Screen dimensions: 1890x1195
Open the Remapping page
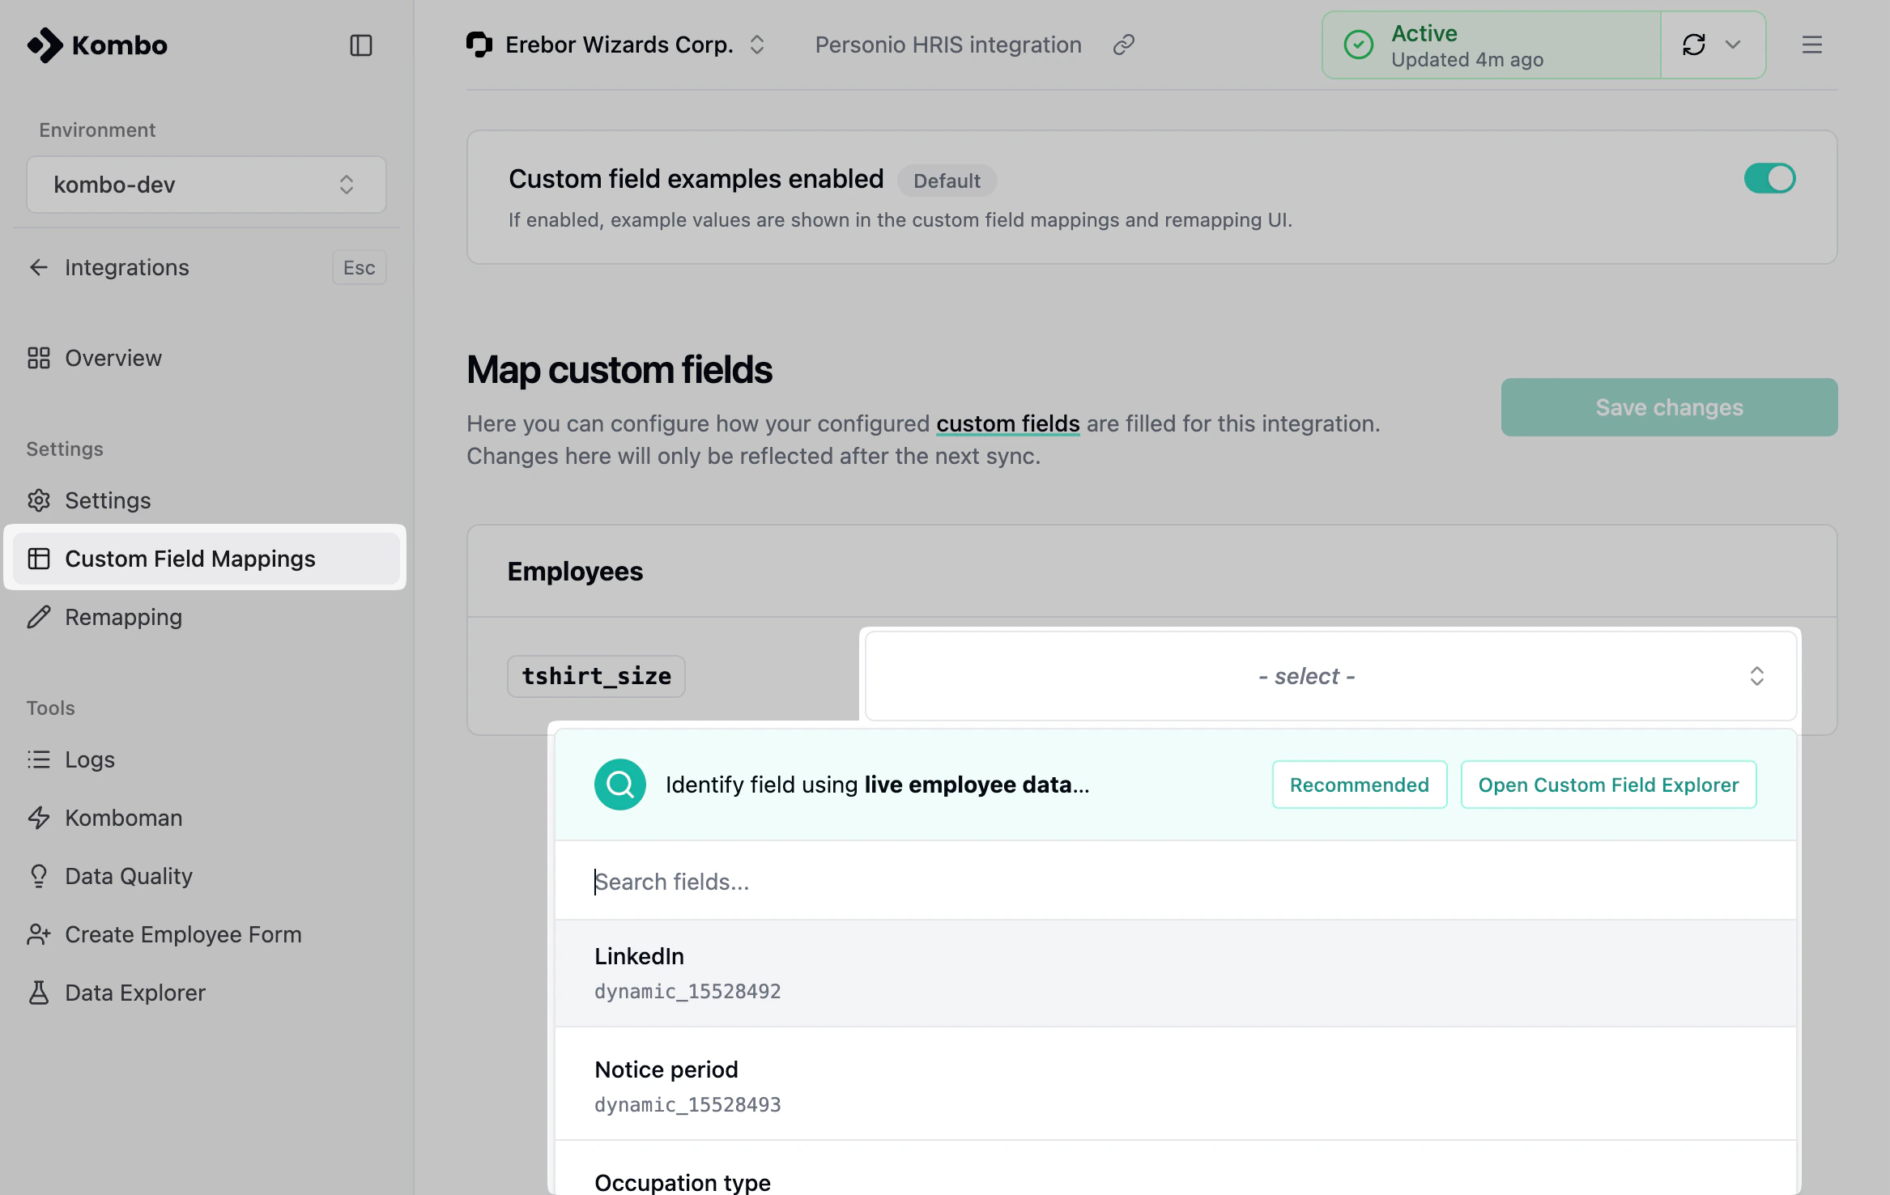pos(123,617)
